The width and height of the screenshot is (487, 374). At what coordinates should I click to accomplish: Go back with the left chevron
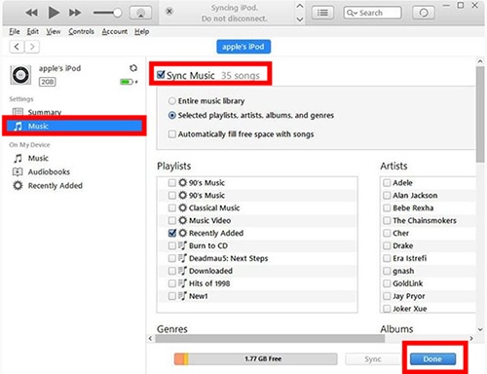(x=17, y=47)
